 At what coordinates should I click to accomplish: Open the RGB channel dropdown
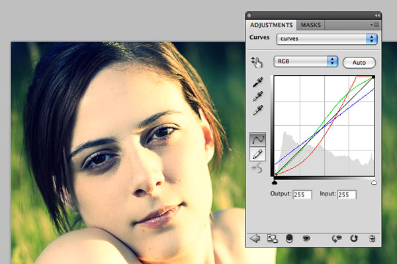[x=305, y=61]
